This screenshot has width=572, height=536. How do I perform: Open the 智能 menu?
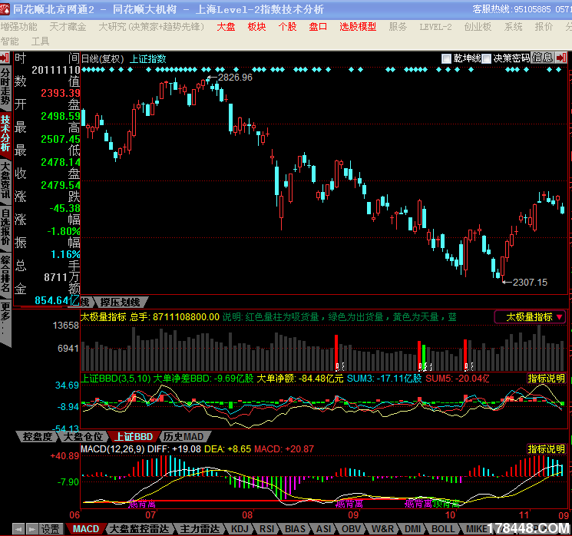9,41
